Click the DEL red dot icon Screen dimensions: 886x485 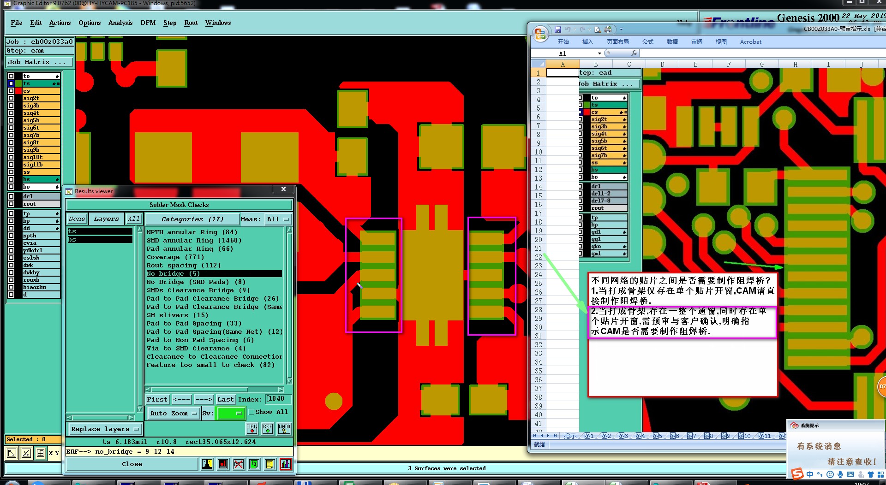point(252,429)
